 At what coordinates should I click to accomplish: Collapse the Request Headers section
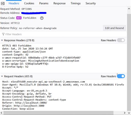click(x=2, y=76)
